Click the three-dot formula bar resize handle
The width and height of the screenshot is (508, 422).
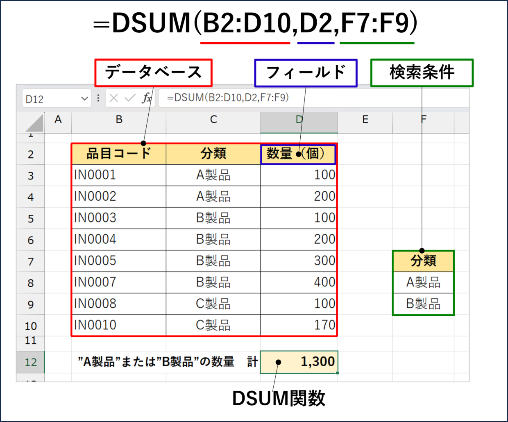[x=98, y=98]
